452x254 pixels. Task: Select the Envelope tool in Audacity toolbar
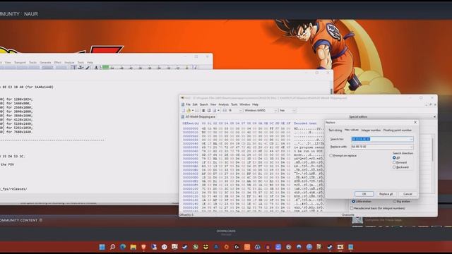click(x=81, y=68)
